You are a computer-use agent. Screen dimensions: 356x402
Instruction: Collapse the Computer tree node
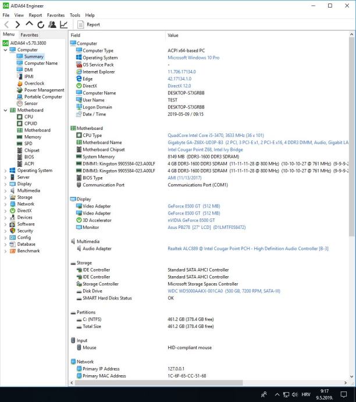[5, 50]
